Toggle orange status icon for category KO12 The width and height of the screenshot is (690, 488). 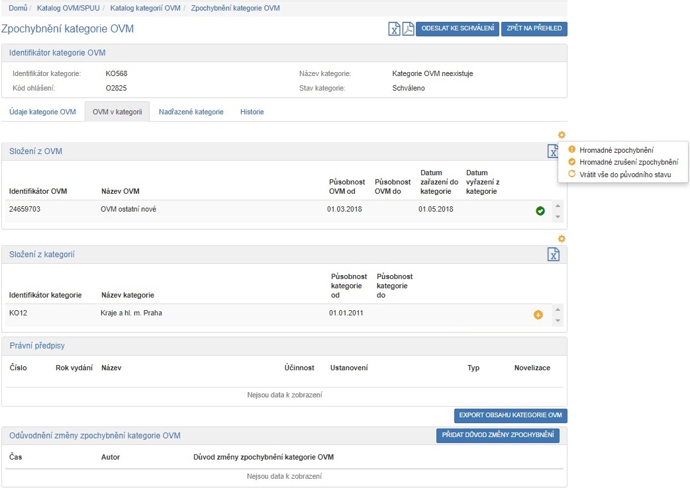[x=538, y=315]
